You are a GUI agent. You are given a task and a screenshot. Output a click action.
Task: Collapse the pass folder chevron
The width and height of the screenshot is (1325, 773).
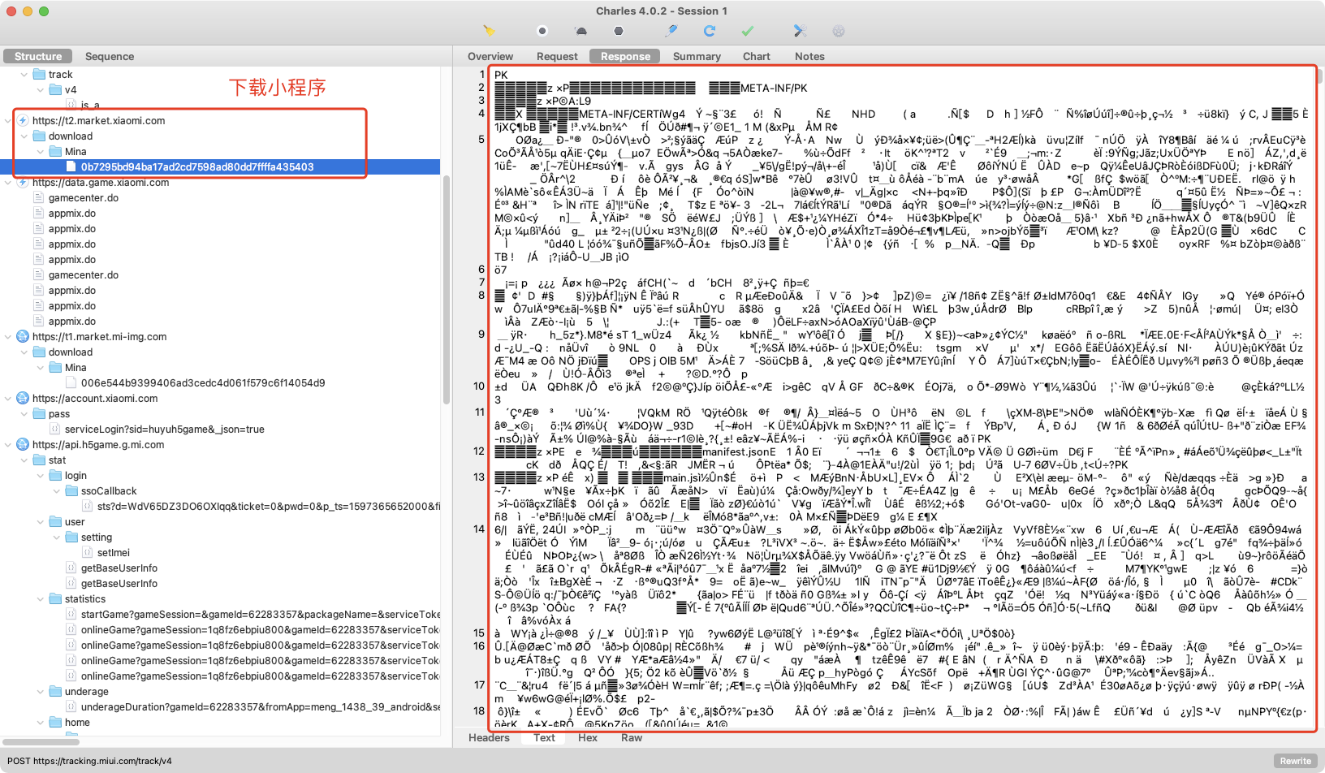point(24,414)
